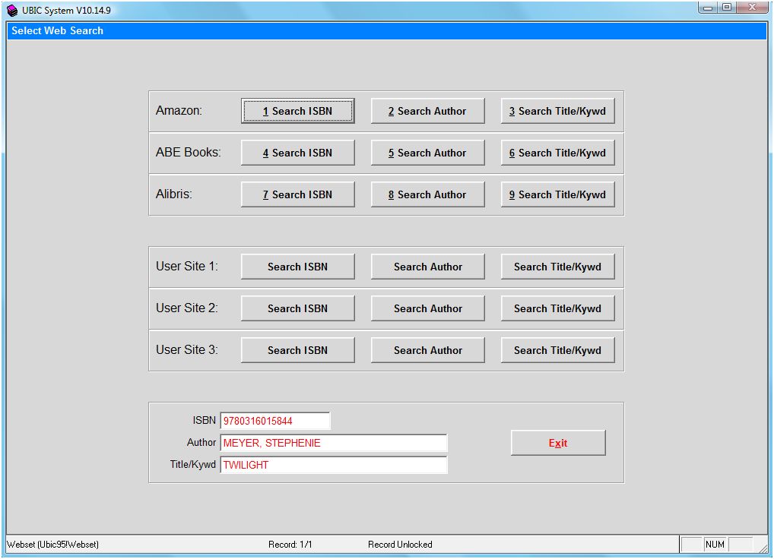Search Title/Kywd on User Site 2
774x559 pixels.
pos(557,308)
